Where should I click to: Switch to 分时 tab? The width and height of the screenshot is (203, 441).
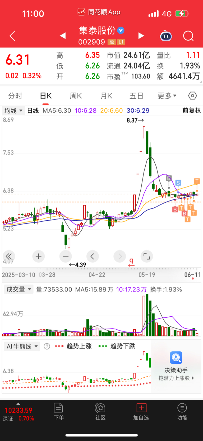coord(15,96)
